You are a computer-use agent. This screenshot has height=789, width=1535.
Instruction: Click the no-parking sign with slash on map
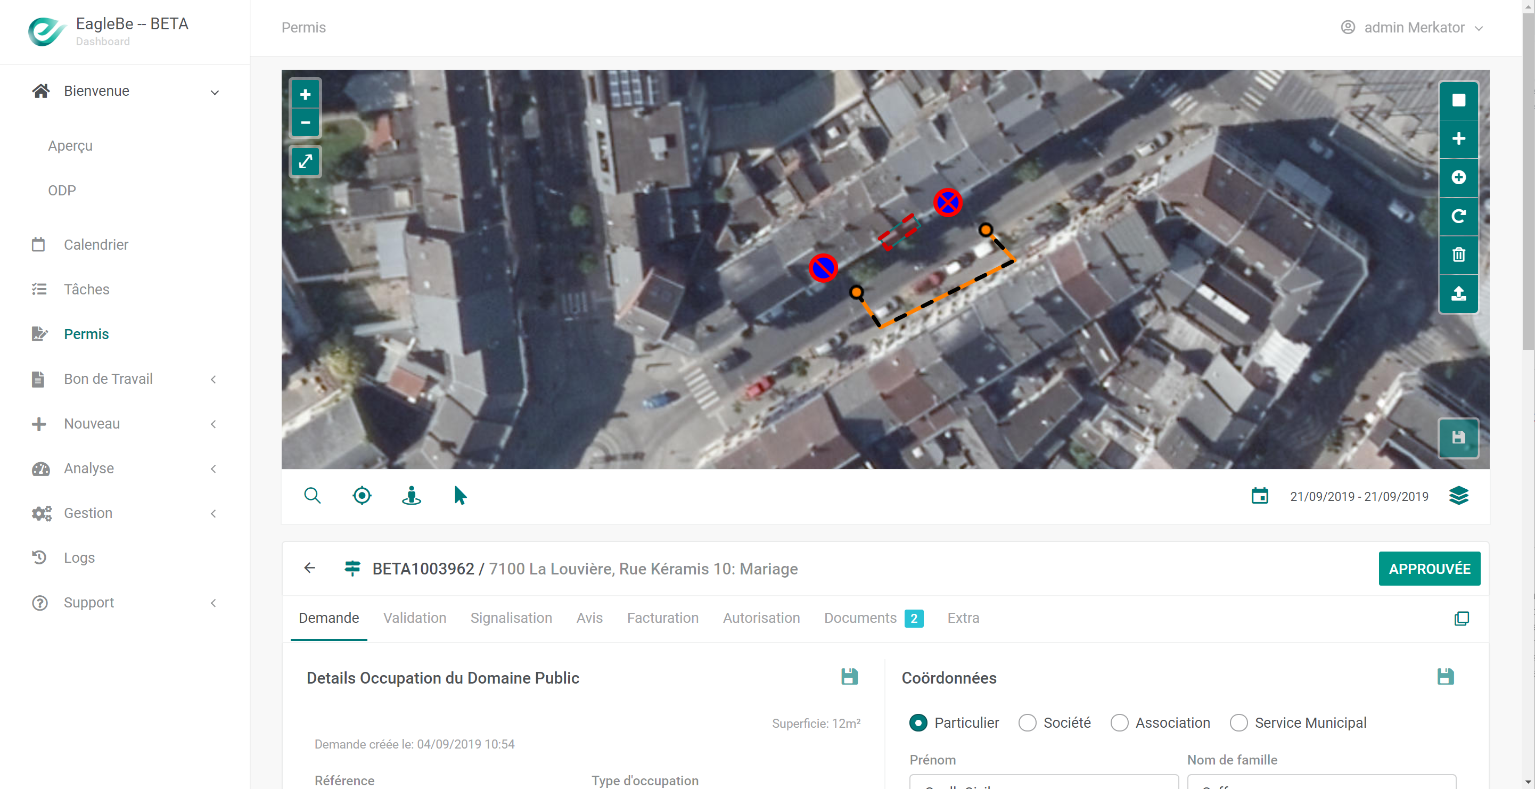click(x=823, y=268)
